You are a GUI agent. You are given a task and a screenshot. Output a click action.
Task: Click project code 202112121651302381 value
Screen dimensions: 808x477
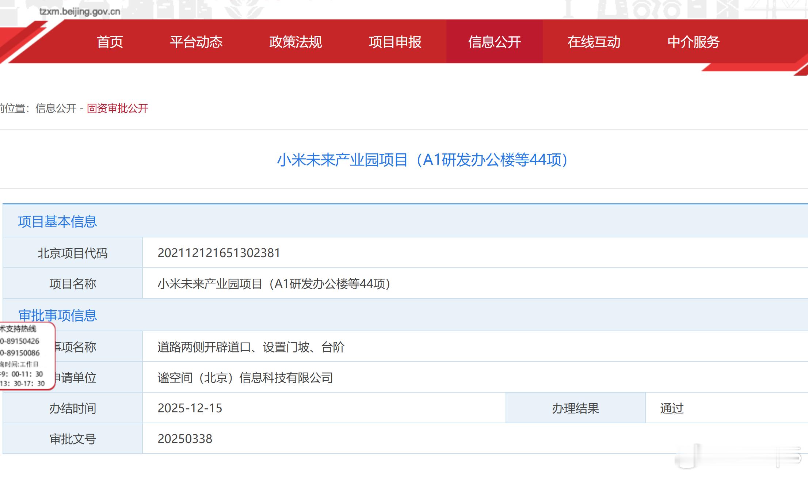click(x=219, y=253)
